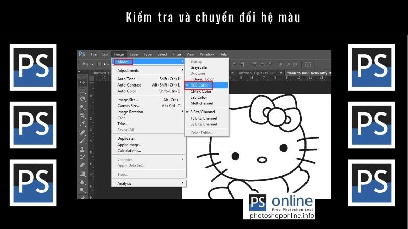Expand the Image Rotation submenu
Screen dimensions: 408x229
click(x=148, y=112)
